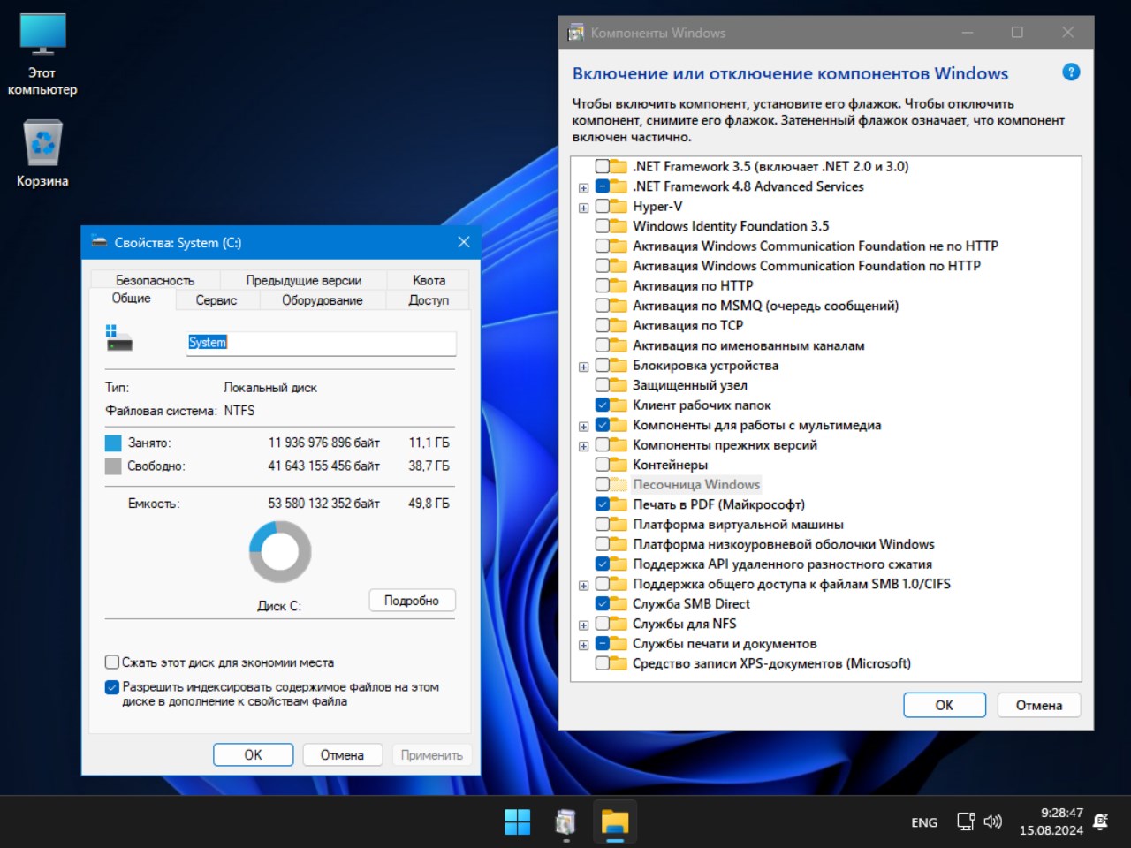Screen dimensions: 1131x848
Task: Expand Поддержка общего доступа SMB 1.0/CIFS
Action: pos(583,586)
